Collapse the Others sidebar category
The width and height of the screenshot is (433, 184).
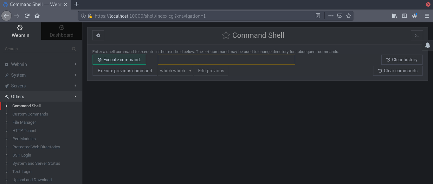pos(17,97)
